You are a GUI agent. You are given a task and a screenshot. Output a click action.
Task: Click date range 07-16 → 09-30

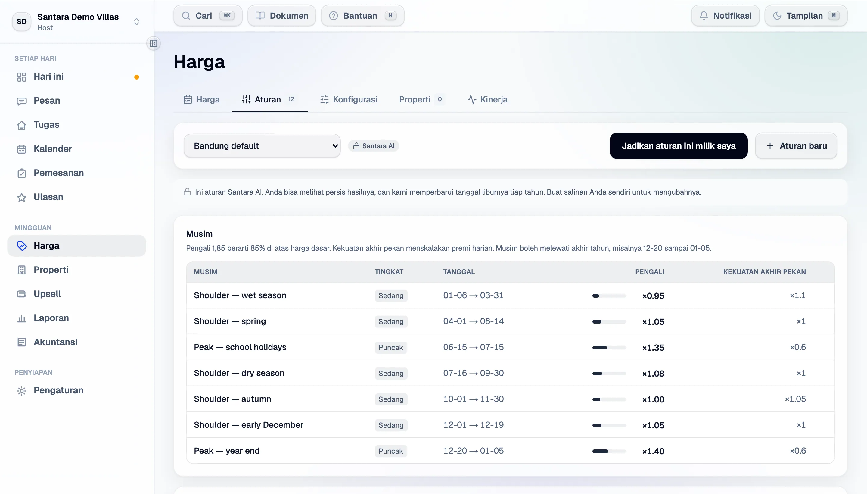(x=473, y=373)
